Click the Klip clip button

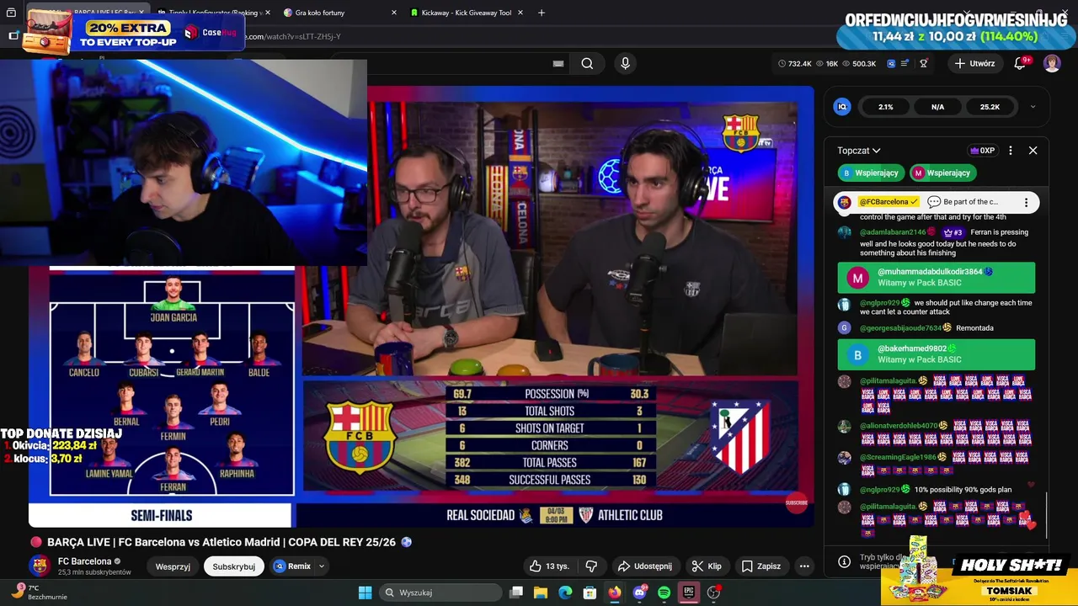click(x=707, y=566)
